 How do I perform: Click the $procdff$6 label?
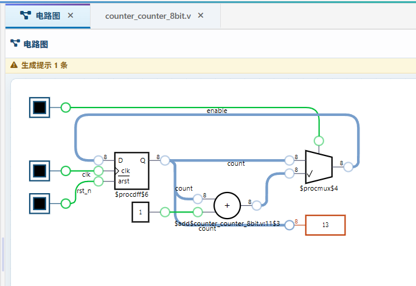131,195
